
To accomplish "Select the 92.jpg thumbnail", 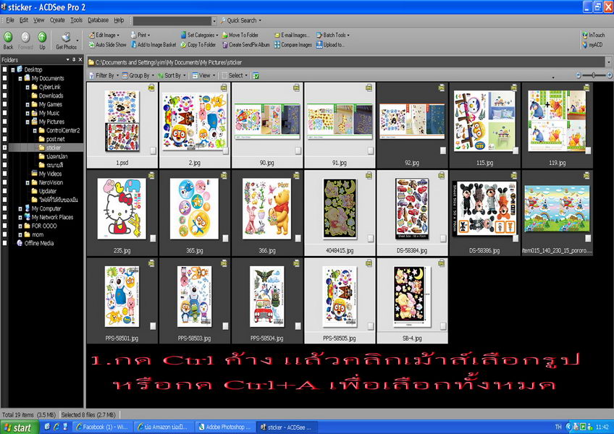I will tap(412, 125).
